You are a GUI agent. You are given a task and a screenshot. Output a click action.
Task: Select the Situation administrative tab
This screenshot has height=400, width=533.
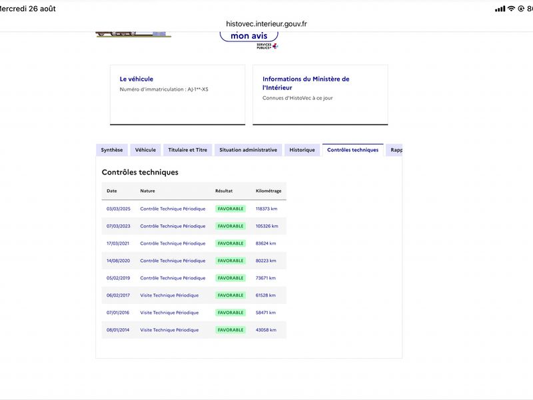pos(248,150)
